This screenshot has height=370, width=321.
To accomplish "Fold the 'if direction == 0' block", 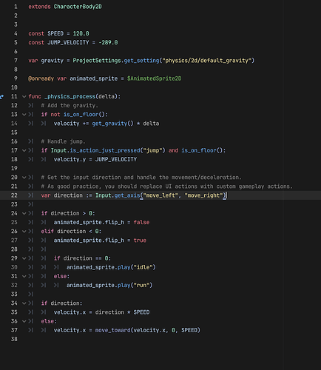I will pyautogui.click(x=24, y=258).
